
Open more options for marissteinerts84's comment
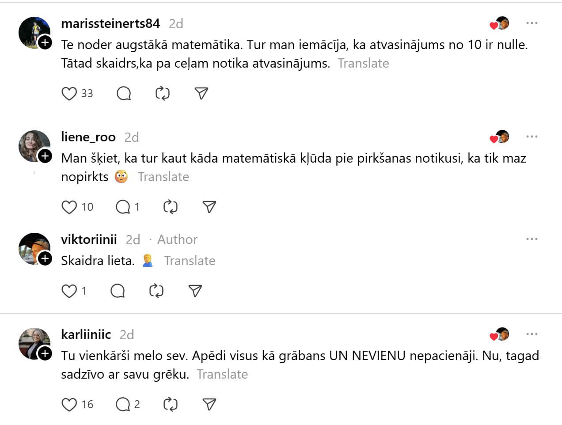tap(532, 23)
